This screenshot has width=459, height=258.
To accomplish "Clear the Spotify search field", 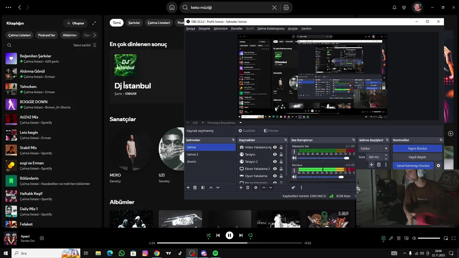I will [x=274, y=8].
